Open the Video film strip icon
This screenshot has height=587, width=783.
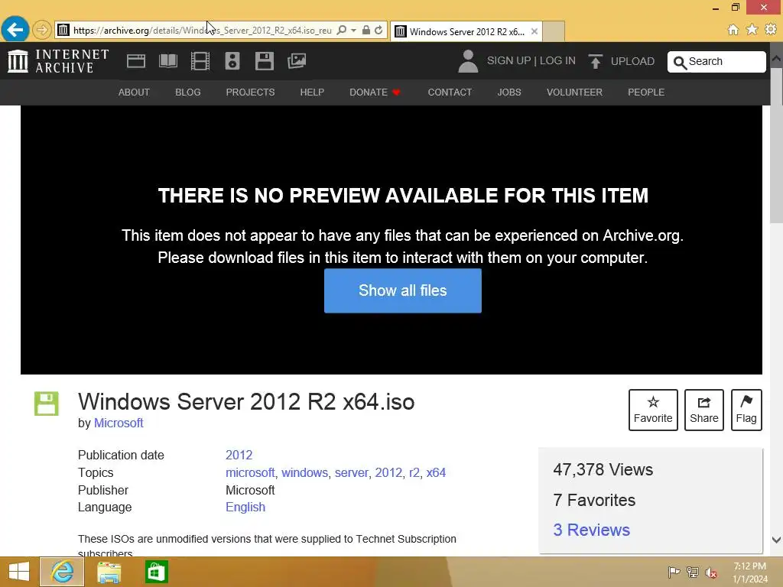tap(200, 61)
